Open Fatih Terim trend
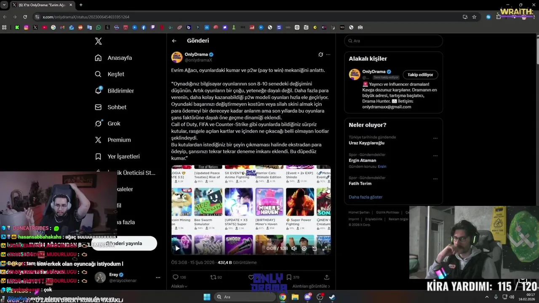539x303 pixels. click(x=360, y=183)
